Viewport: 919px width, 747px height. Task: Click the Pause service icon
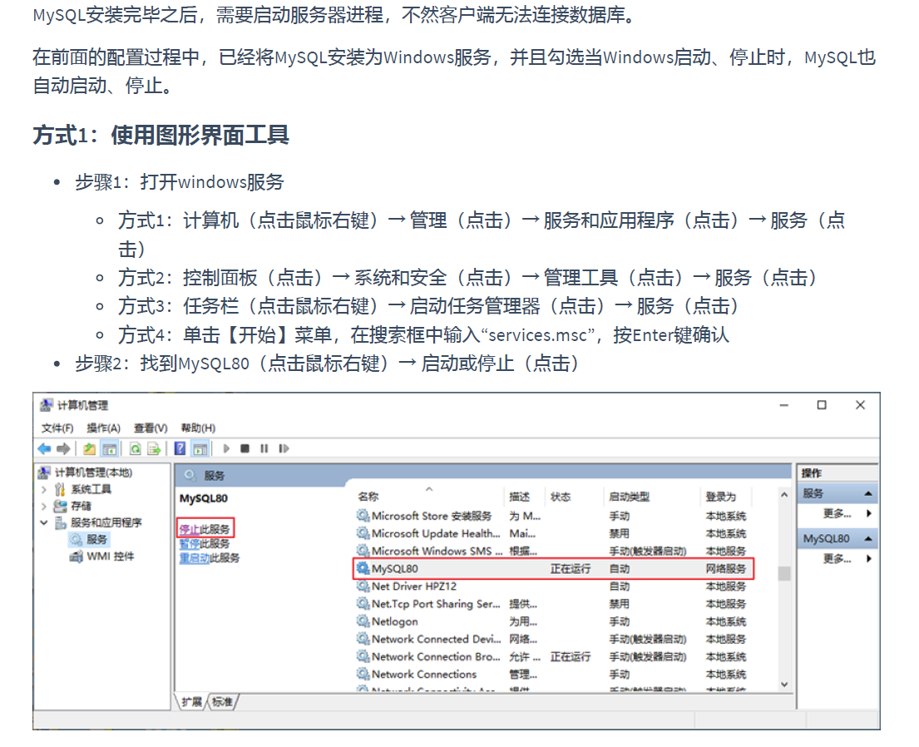coord(264,448)
